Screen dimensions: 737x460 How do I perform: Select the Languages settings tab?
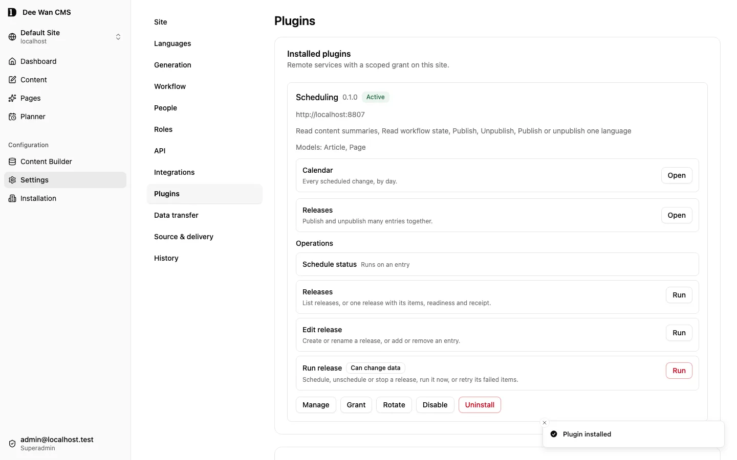pos(205,43)
